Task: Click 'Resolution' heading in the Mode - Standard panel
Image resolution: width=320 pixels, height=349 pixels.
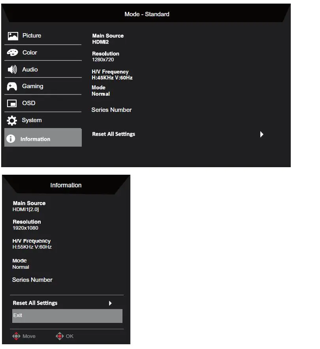Action: (x=106, y=54)
